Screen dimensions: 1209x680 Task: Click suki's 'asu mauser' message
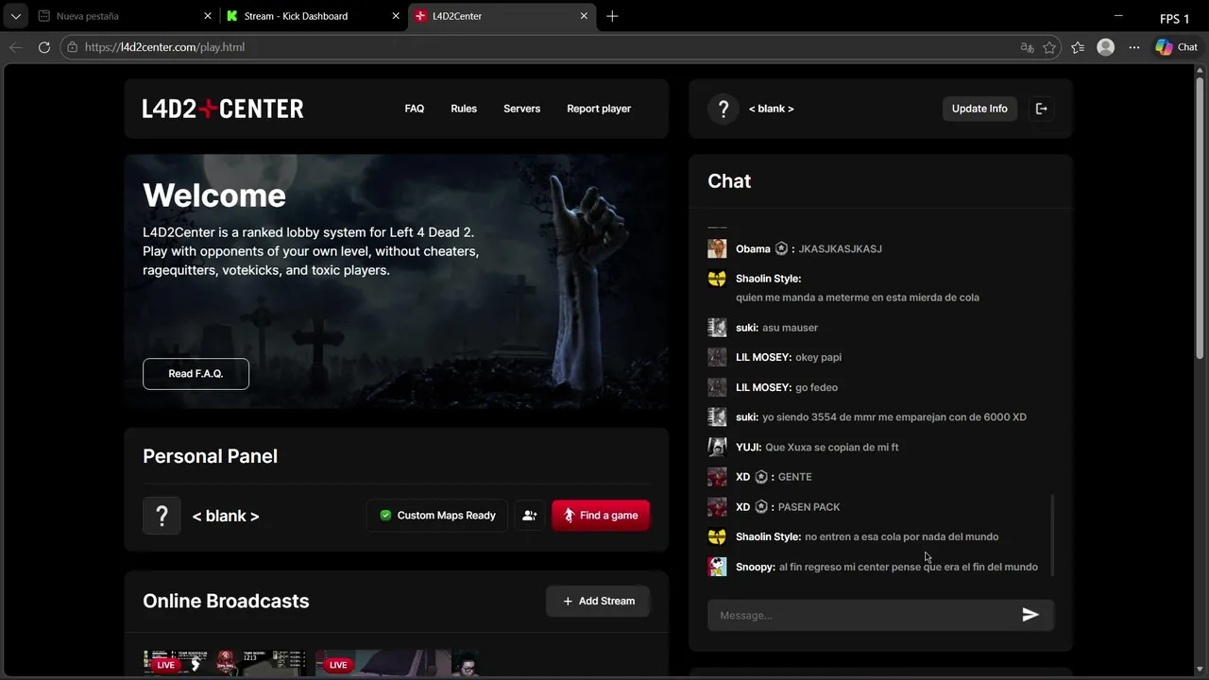pos(790,328)
